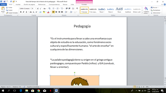Click the grow font size icon

pos(38,9)
